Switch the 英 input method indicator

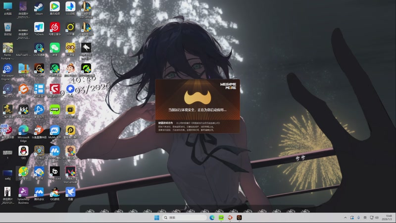pyautogui.click(x=365, y=218)
